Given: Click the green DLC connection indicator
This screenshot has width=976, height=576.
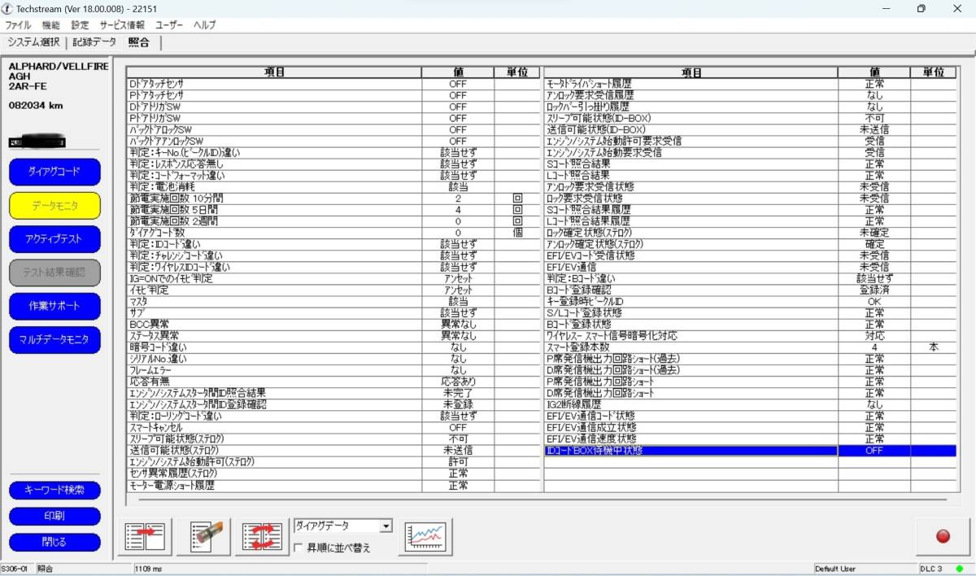Looking at the screenshot, I should pos(960,569).
